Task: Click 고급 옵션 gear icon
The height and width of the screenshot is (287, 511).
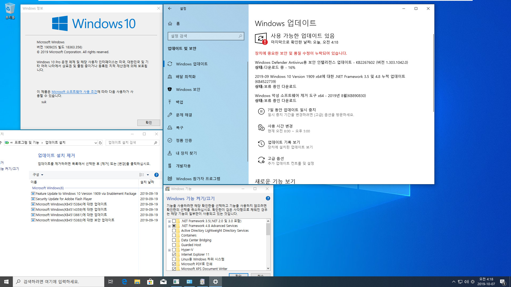Action: coord(261,160)
